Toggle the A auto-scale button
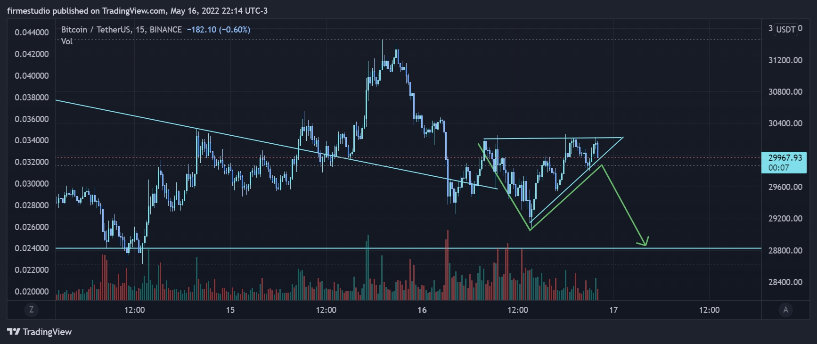Image resolution: width=817 pixels, height=344 pixels. pos(785,310)
